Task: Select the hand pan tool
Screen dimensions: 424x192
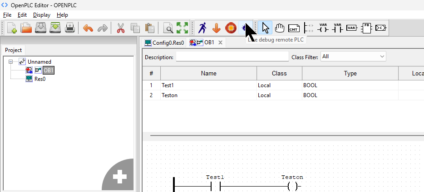Action: (280, 28)
